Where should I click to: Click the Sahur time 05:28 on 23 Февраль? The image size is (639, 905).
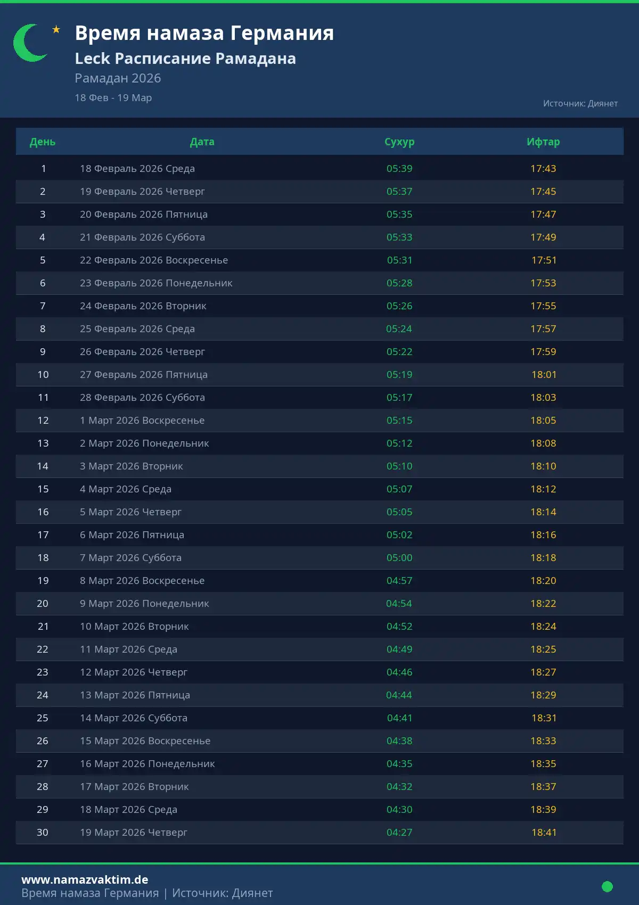coord(399,283)
